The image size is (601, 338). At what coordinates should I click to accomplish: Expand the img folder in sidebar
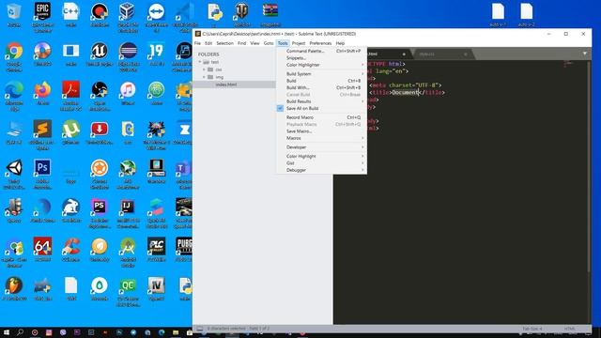[x=204, y=77]
